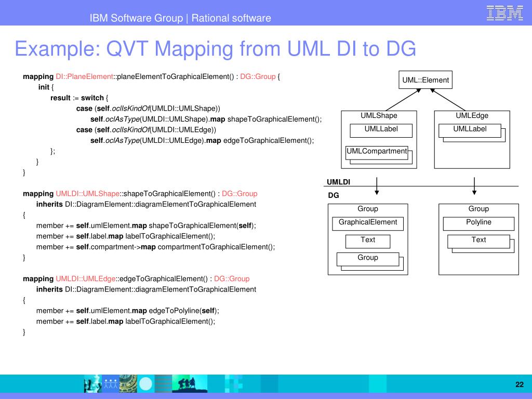Screen dimensions: 532x399
Task: Click red 'UMLDI::UMLEdge' mapping text
Action: tap(86, 279)
